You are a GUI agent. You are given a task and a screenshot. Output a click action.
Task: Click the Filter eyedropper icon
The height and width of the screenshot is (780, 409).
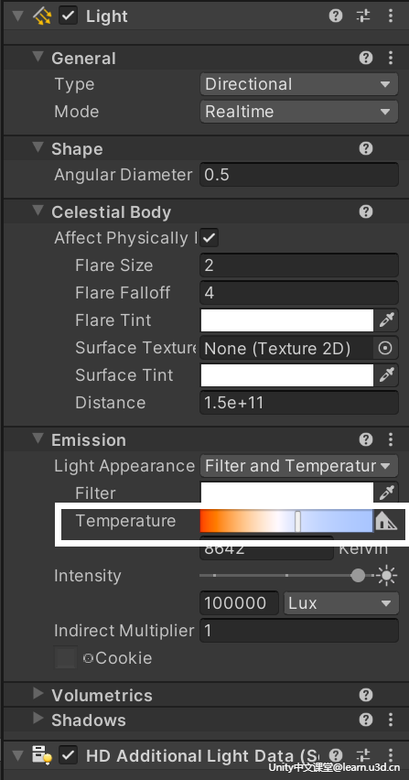click(x=386, y=493)
